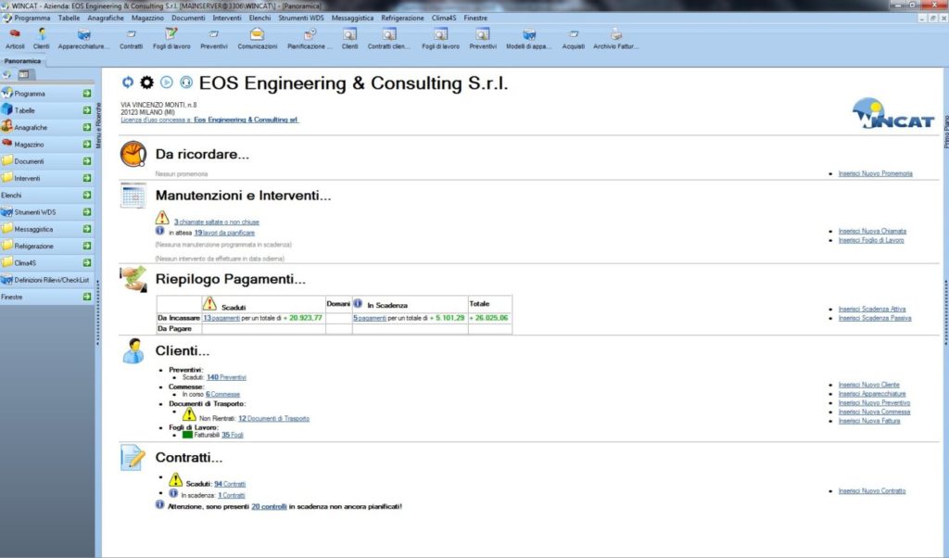949x558 pixels.
Task: Open the 35 Fogli fatturabili link
Action: [x=233, y=435]
